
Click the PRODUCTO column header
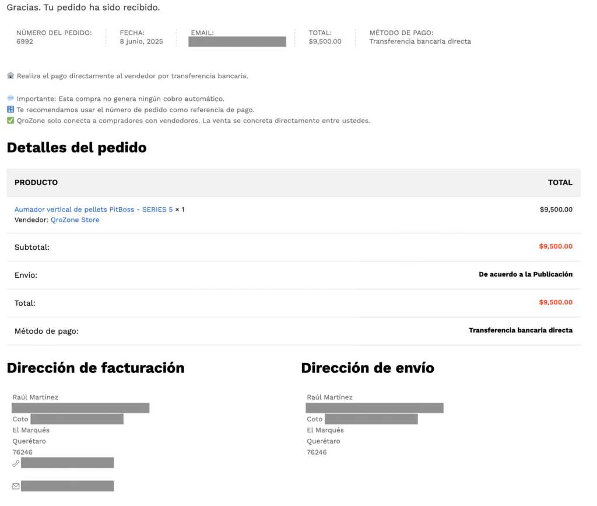(36, 183)
